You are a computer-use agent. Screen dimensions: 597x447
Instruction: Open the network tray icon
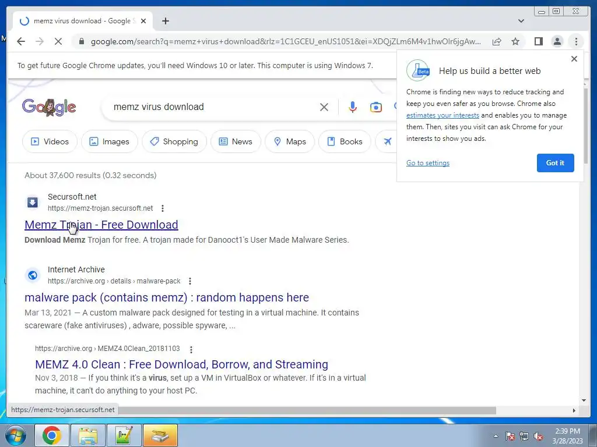pyautogui.click(x=524, y=436)
